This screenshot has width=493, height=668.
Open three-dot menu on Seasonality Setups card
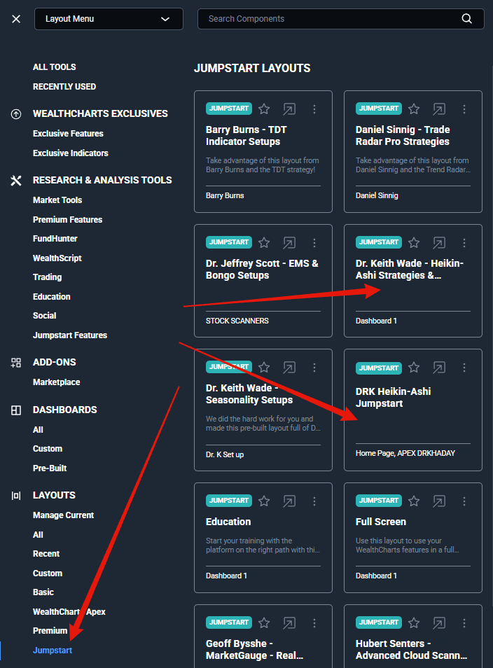tap(314, 367)
